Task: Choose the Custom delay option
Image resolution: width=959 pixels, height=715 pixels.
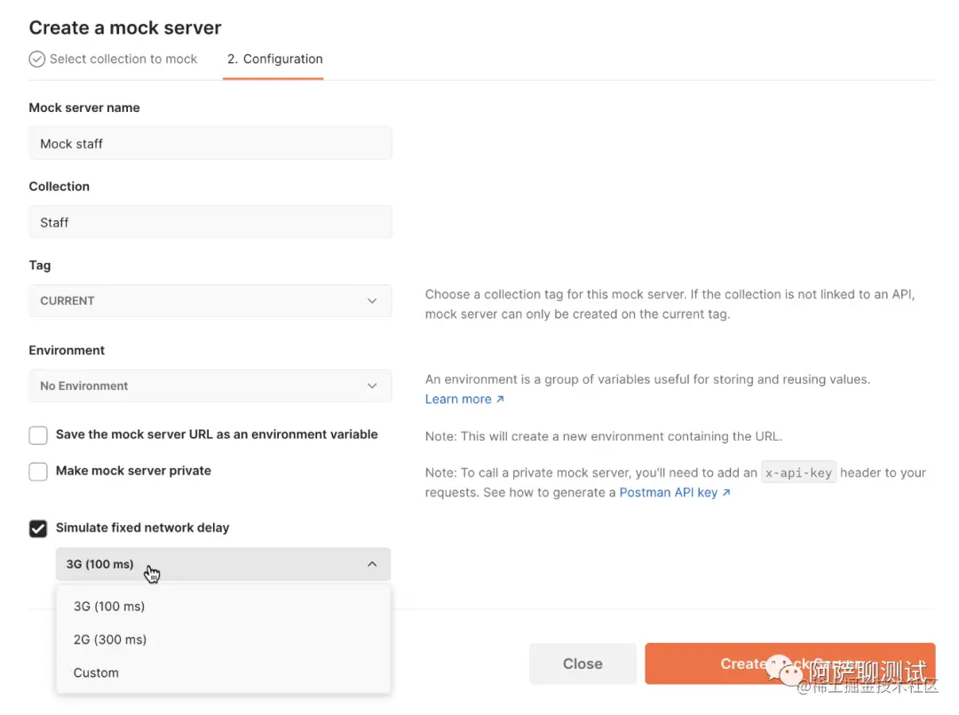Action: 96,673
